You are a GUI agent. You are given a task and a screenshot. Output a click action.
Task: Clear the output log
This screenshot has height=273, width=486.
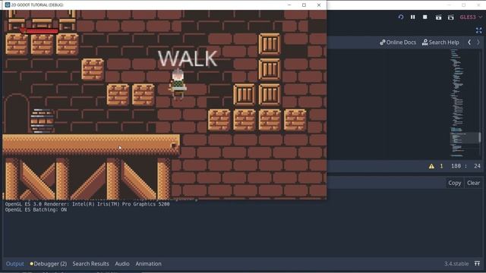click(x=473, y=183)
